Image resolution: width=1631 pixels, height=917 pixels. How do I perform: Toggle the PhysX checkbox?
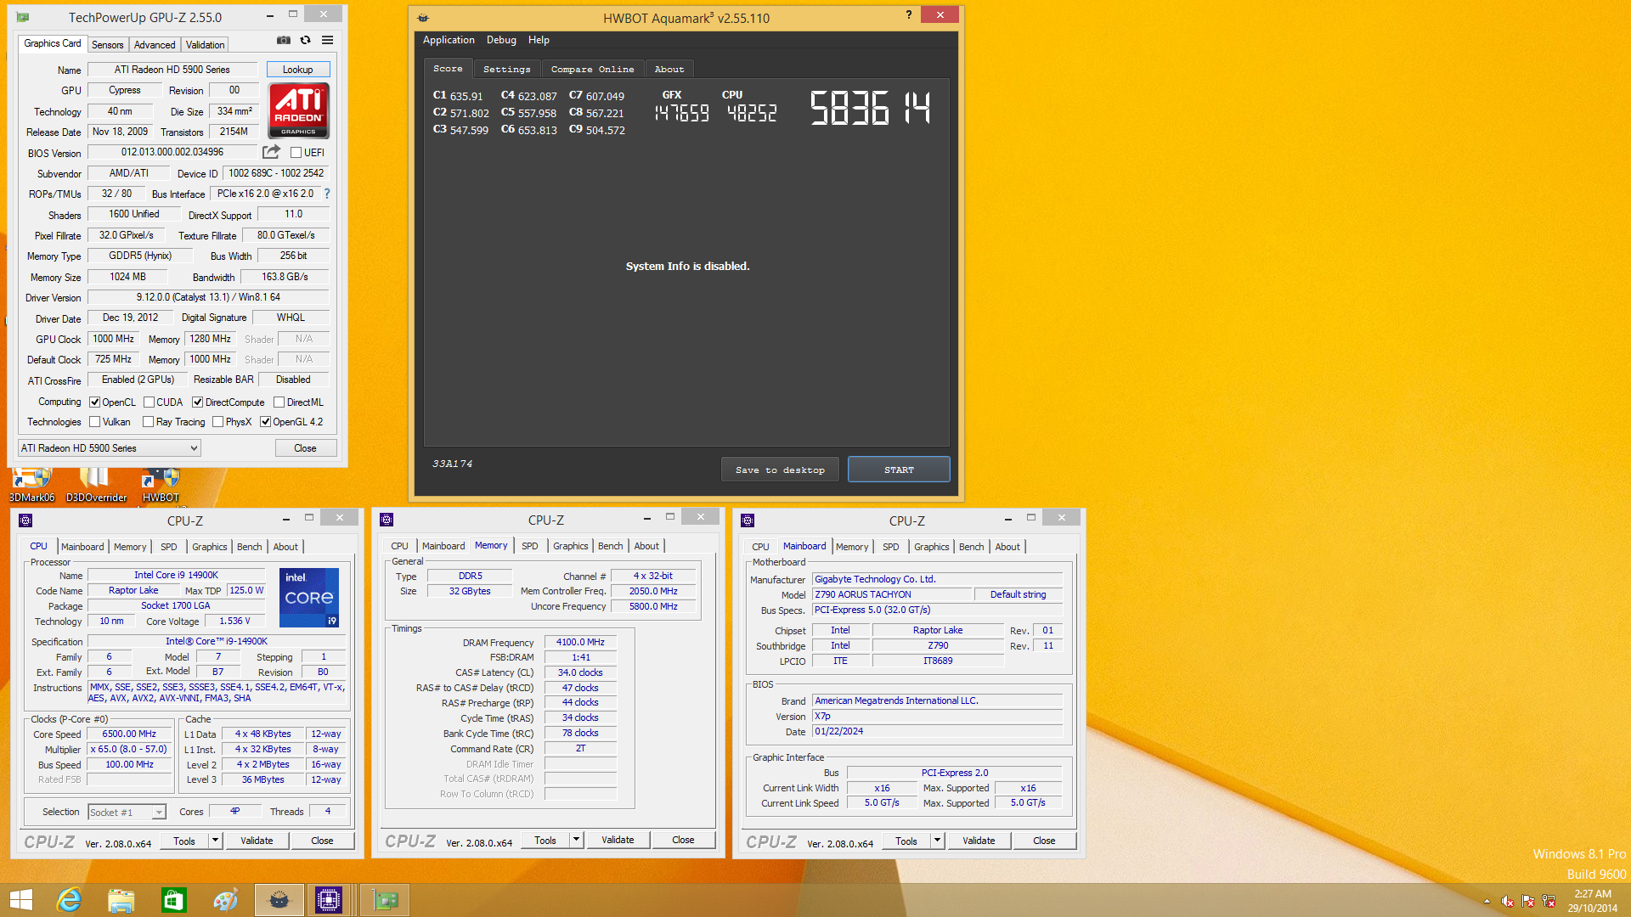pos(218,422)
